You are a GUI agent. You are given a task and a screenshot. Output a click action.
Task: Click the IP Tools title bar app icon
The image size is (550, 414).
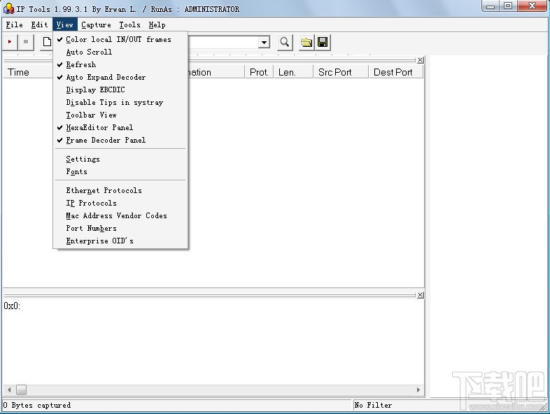tap(8, 9)
